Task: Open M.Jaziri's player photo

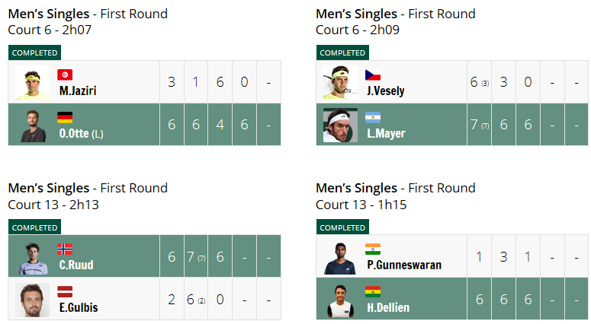Action: click(33, 83)
